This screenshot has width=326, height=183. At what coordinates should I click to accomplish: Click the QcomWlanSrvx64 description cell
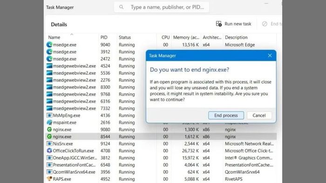coord(242,172)
